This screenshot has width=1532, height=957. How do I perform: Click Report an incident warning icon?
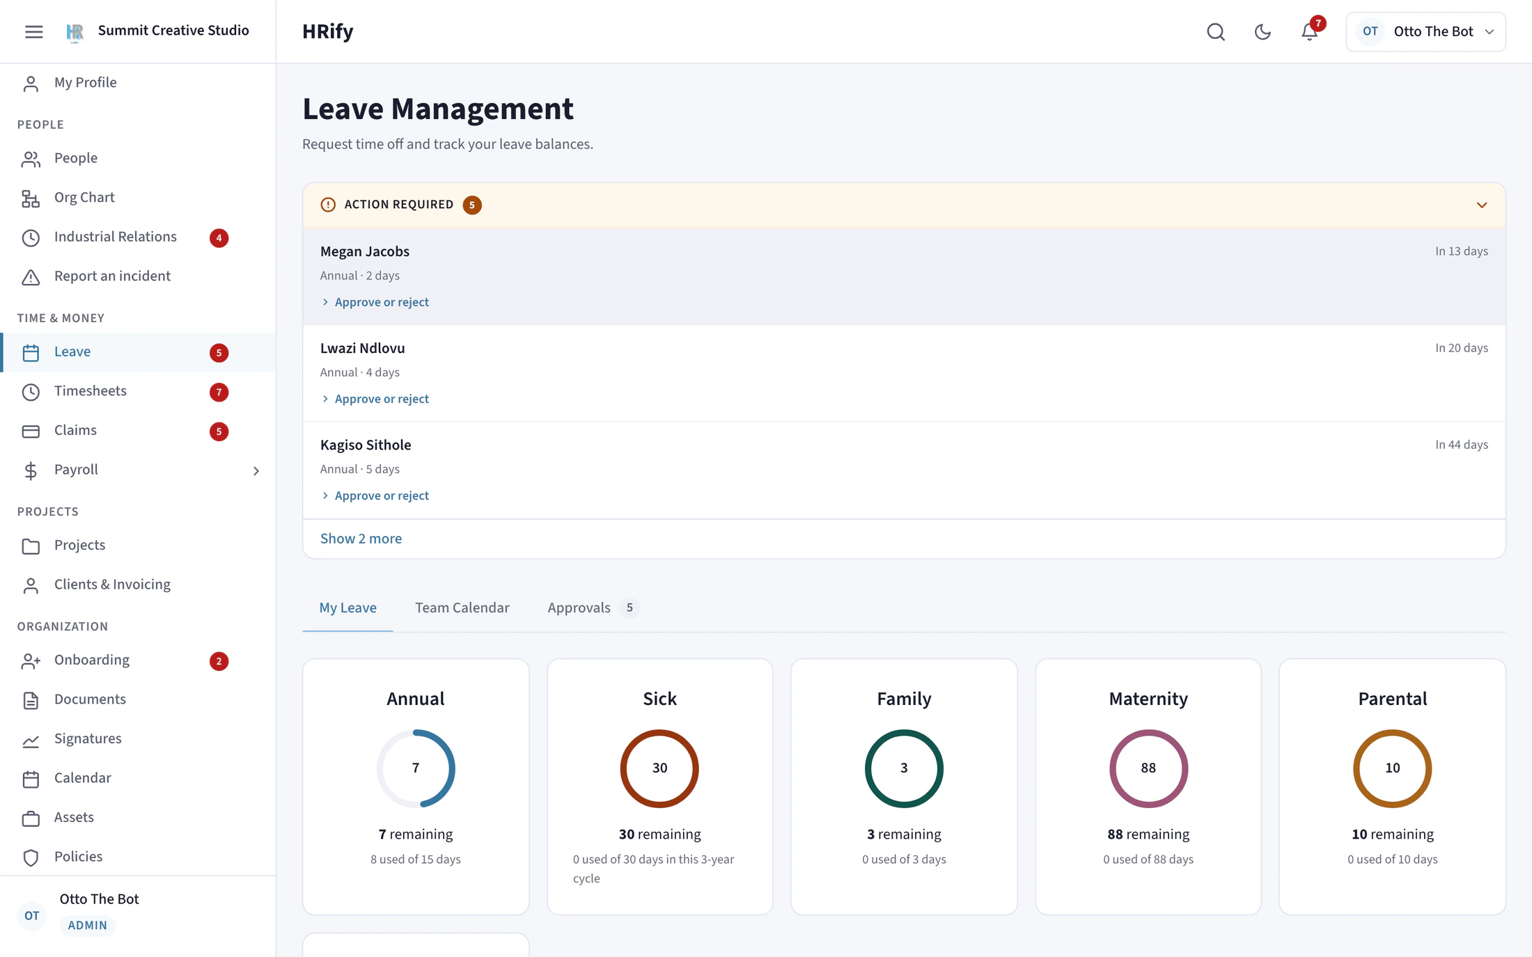31,277
